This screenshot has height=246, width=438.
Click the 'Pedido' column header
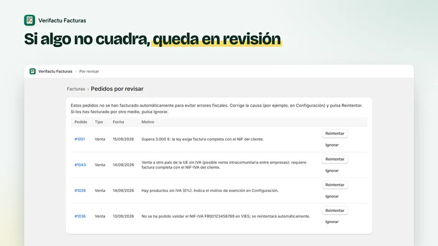click(x=80, y=122)
